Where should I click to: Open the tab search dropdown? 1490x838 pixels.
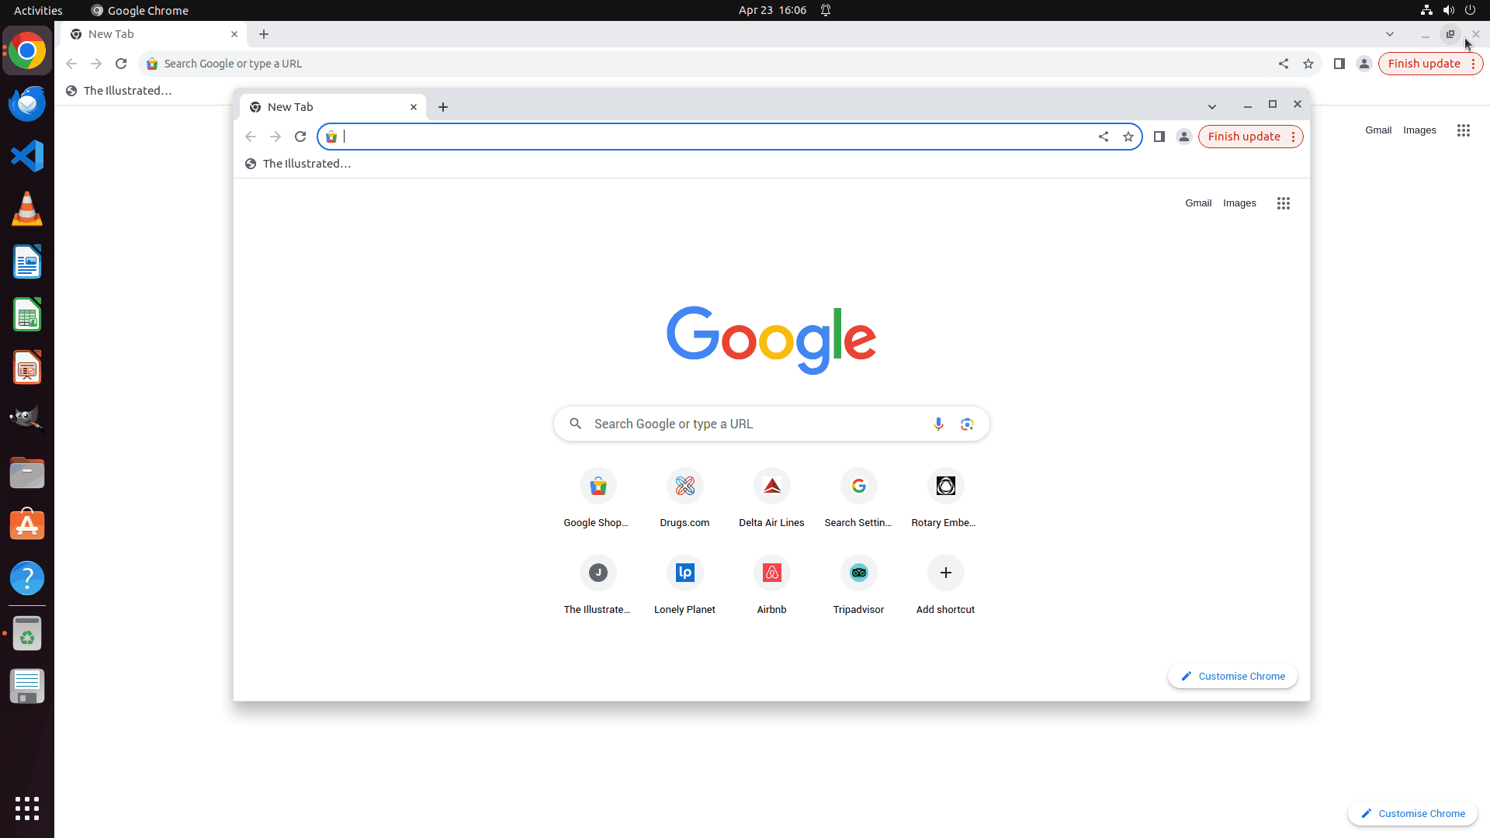(1389, 34)
